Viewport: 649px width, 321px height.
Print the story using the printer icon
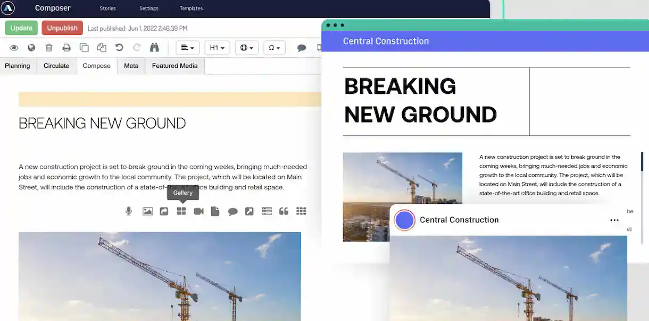[x=66, y=48]
